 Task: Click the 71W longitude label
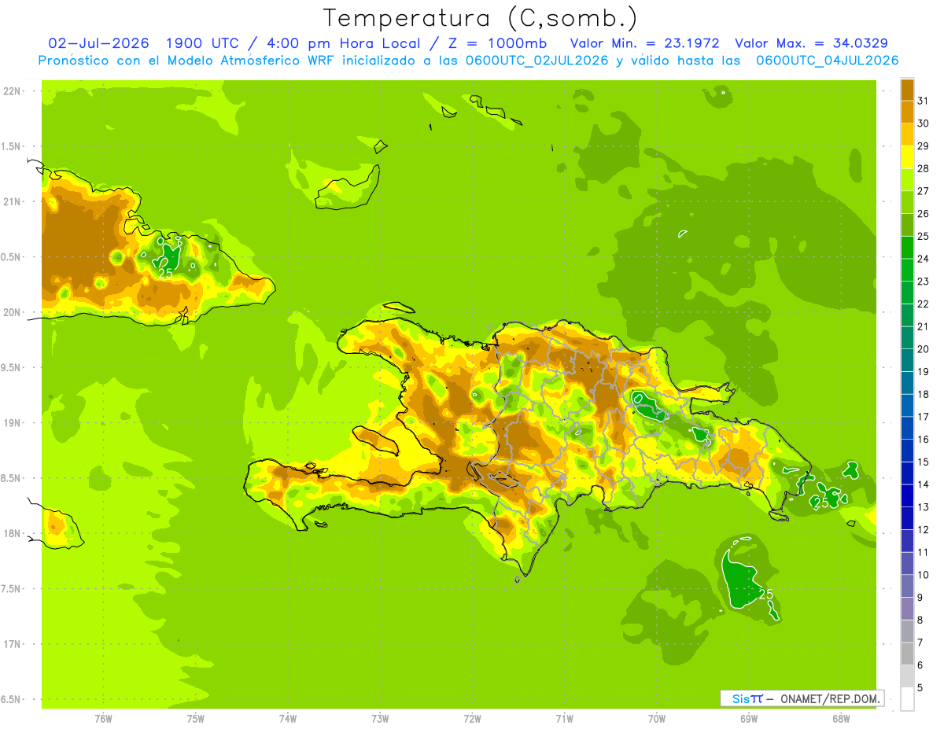564,718
